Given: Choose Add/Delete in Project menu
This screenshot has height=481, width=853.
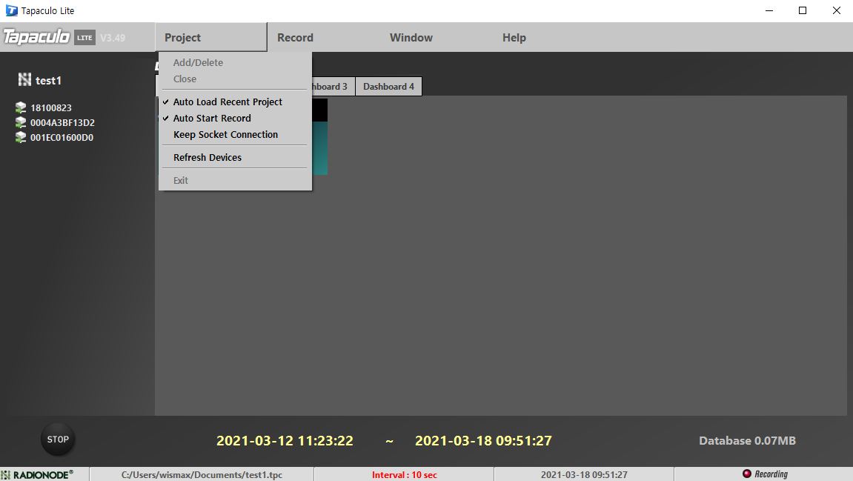Looking at the screenshot, I should pyautogui.click(x=235, y=62).
